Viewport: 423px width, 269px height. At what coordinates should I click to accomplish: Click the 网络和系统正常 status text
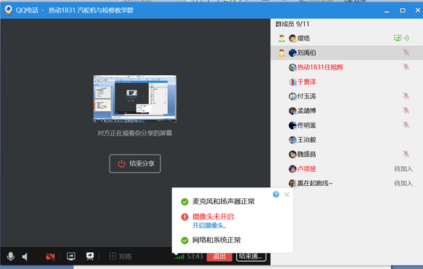point(217,241)
